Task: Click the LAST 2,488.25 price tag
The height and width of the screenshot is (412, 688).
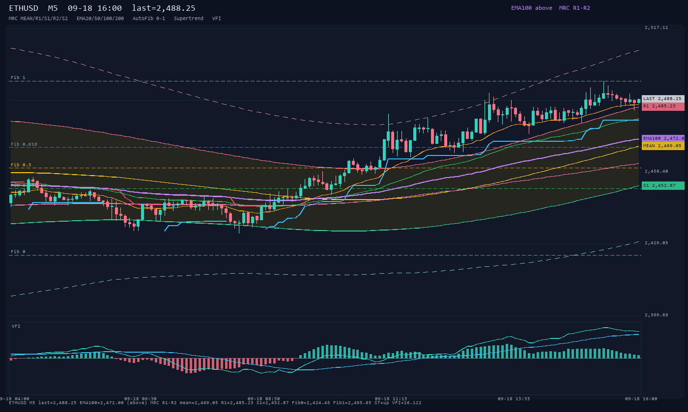Action: 663,99
